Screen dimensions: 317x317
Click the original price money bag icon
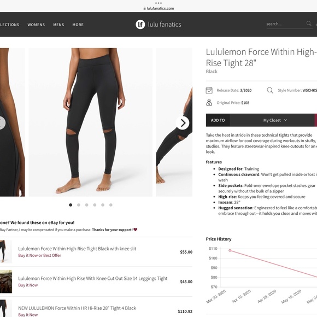pyautogui.click(x=209, y=103)
